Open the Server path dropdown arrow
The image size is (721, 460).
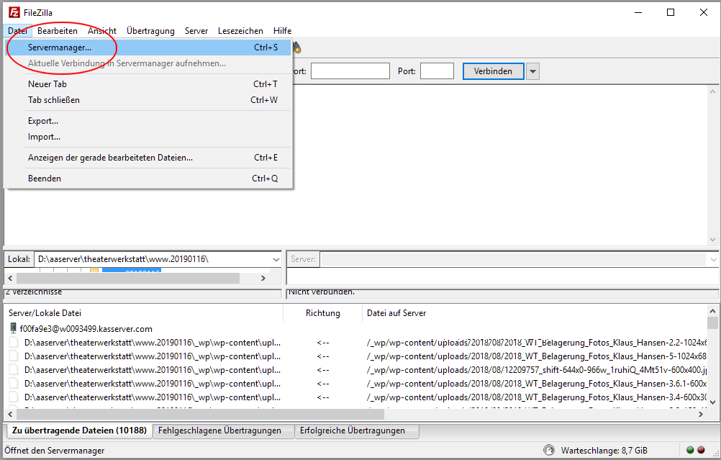click(x=713, y=259)
